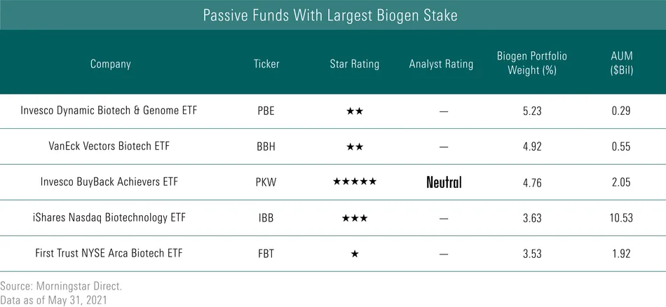This screenshot has width=666, height=307.
Task: Click Biogen Portfolio Weight (%) header
Action: coord(531,63)
